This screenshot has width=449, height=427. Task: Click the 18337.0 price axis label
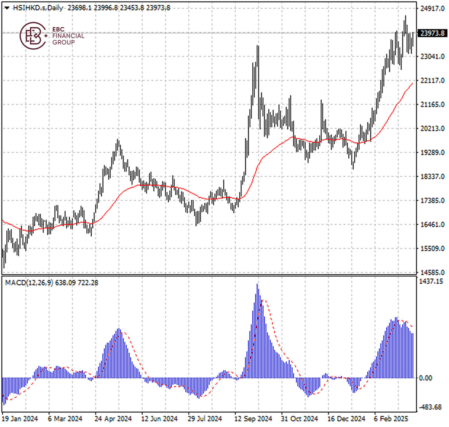tap(433, 176)
